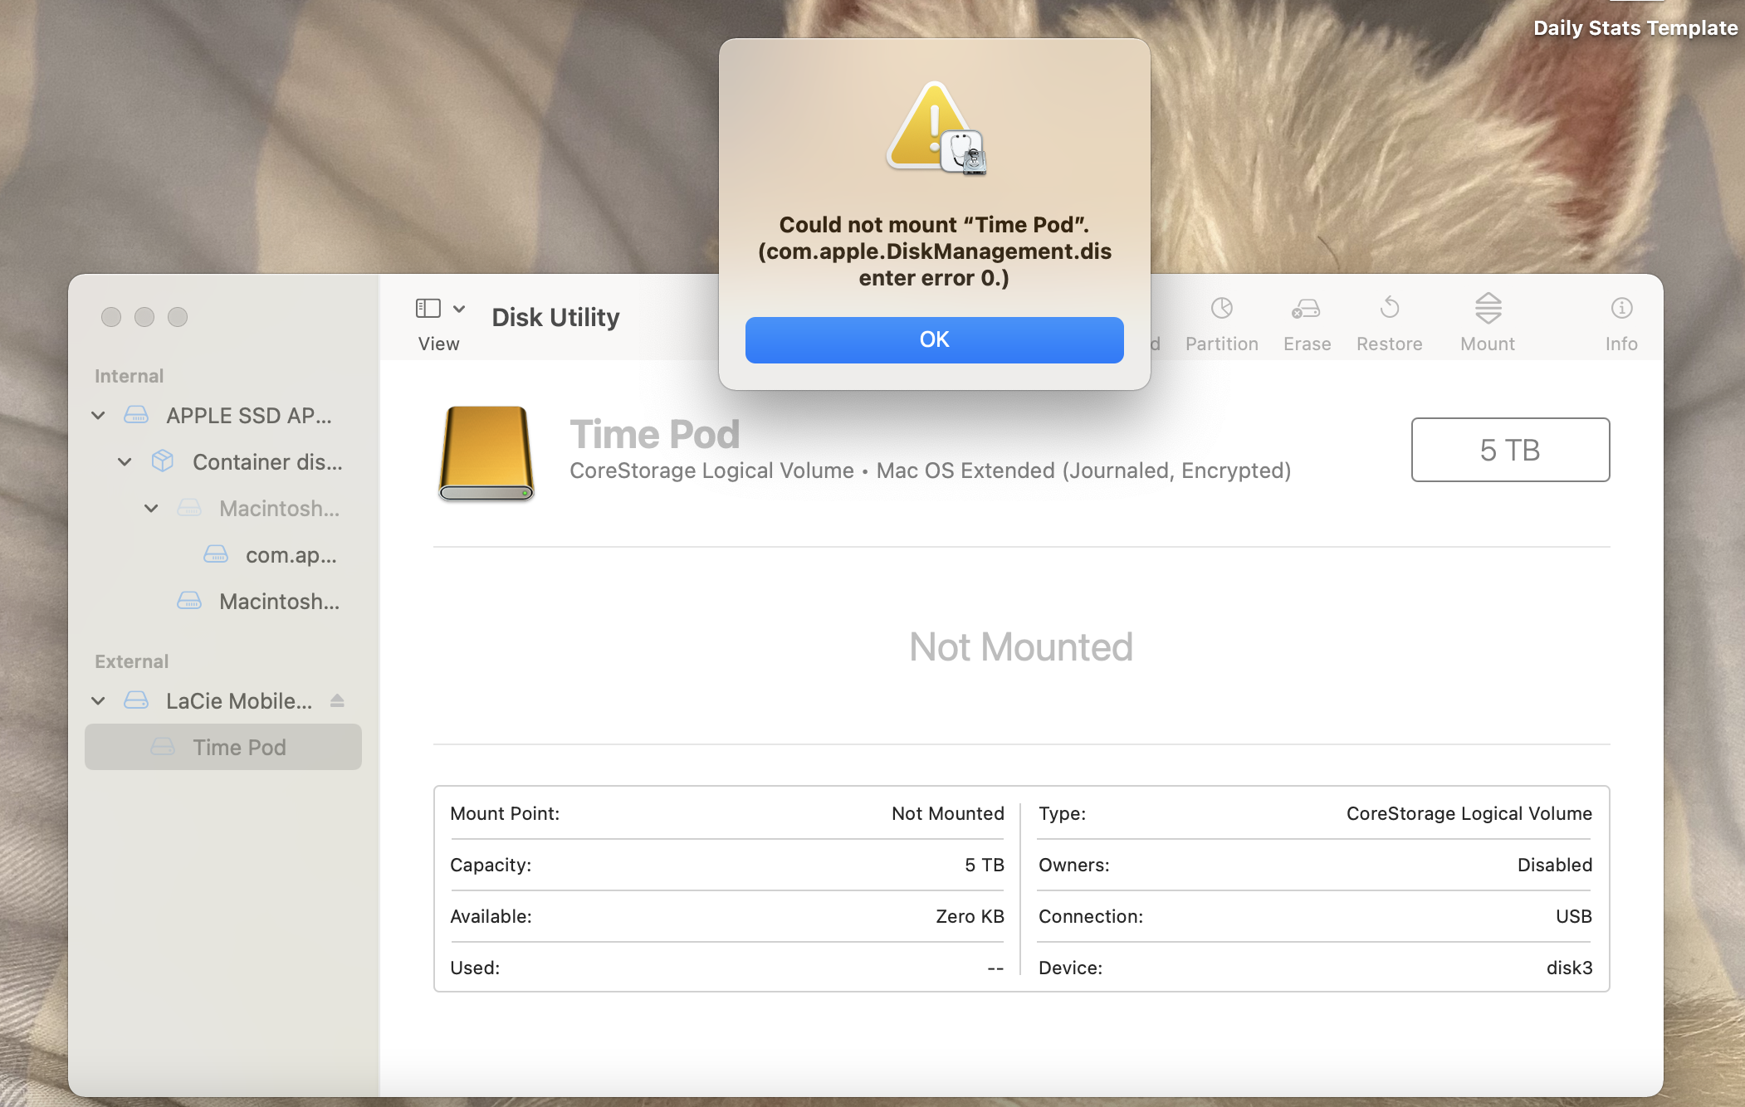Click the Erase toolbar icon

1306,309
